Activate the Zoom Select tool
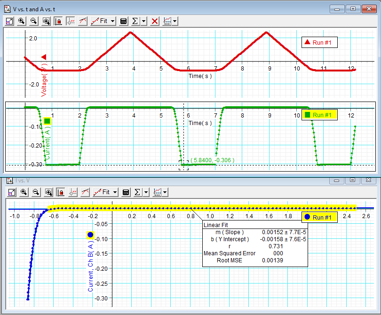 46,21
